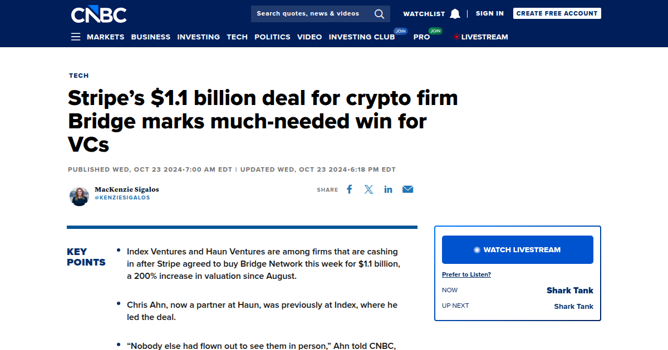Viewport: 668px width, 350px height.
Task: Share the article on Facebook
Action: pyautogui.click(x=349, y=189)
